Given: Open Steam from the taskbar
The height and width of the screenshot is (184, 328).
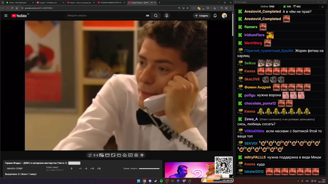Looking at the screenshot, I should (156, 181).
